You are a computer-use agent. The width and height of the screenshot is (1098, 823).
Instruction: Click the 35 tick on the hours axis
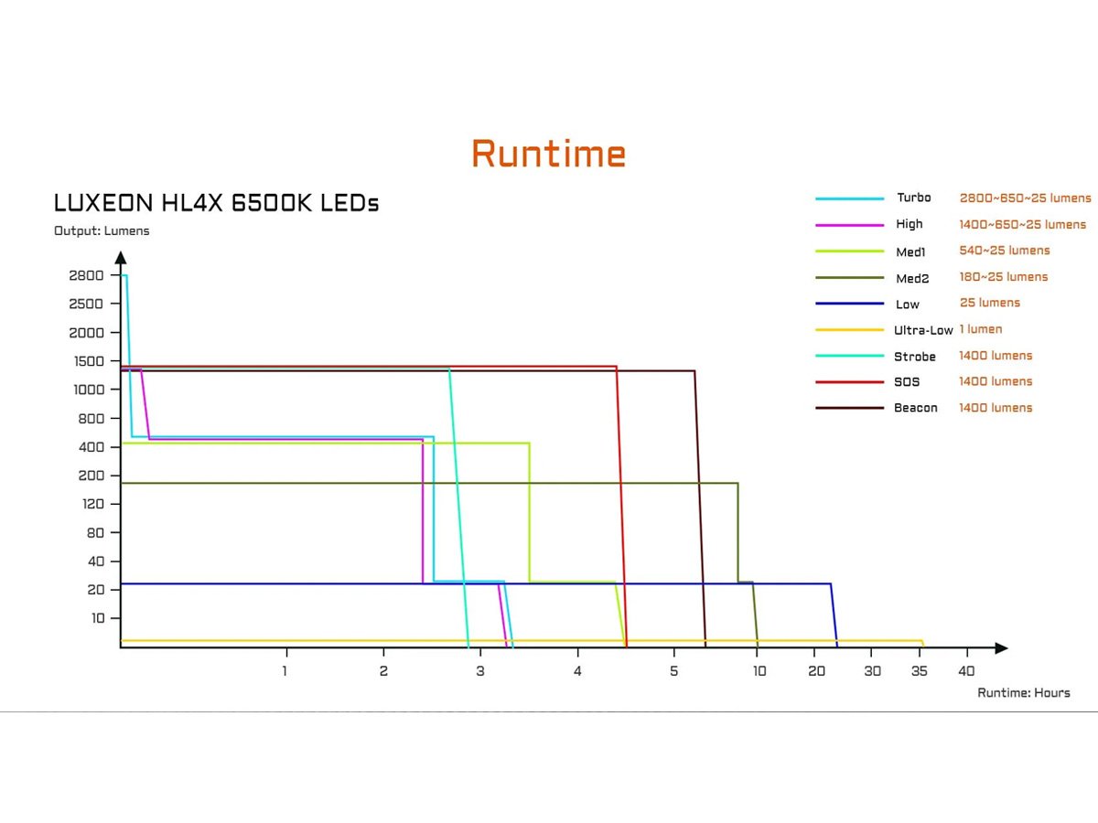click(x=920, y=671)
